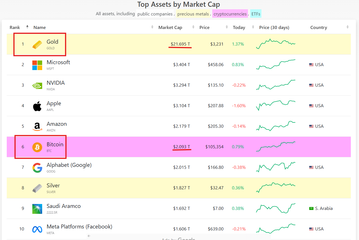The height and width of the screenshot is (240, 359).
Task: Filter by precious metals tag
Action: (x=193, y=14)
